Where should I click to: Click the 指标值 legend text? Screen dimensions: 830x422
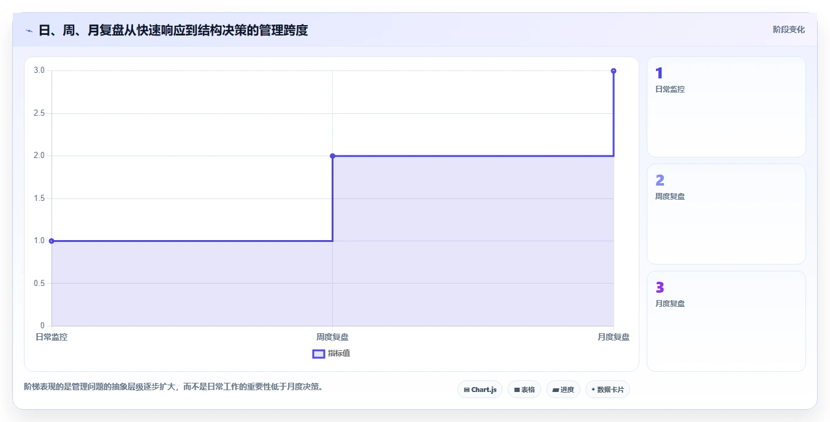[x=339, y=353]
